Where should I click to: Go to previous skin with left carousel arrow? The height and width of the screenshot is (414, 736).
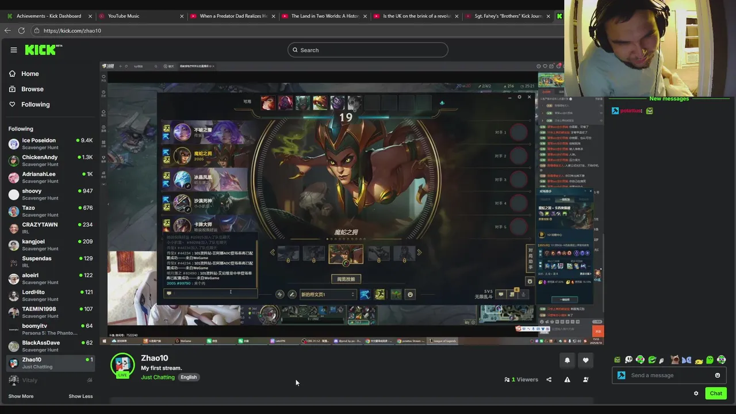(x=273, y=252)
